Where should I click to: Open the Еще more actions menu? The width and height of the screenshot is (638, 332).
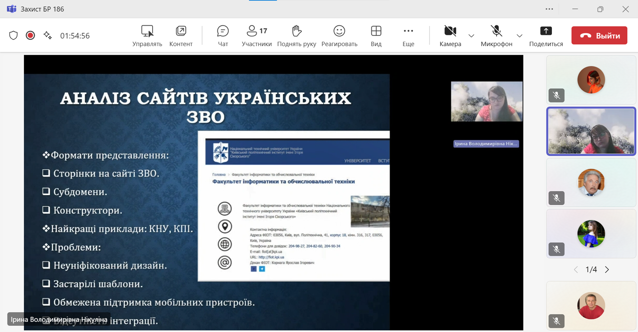(x=408, y=36)
